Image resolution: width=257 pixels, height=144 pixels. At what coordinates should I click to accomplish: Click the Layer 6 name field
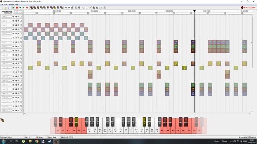tap(6, 38)
